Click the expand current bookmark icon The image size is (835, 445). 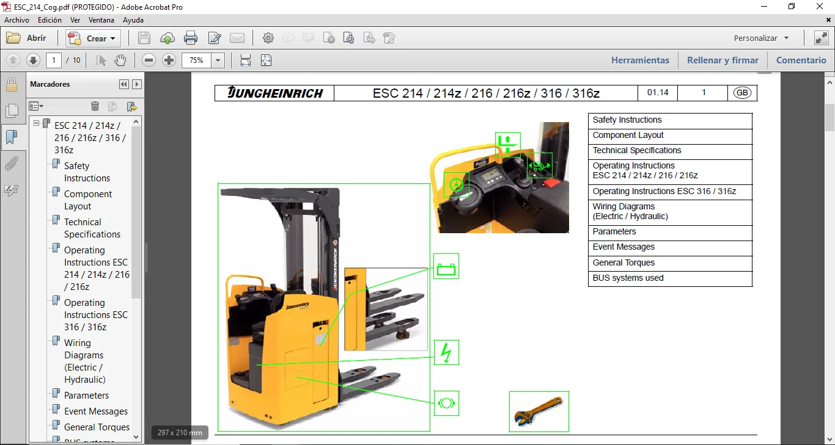click(131, 106)
